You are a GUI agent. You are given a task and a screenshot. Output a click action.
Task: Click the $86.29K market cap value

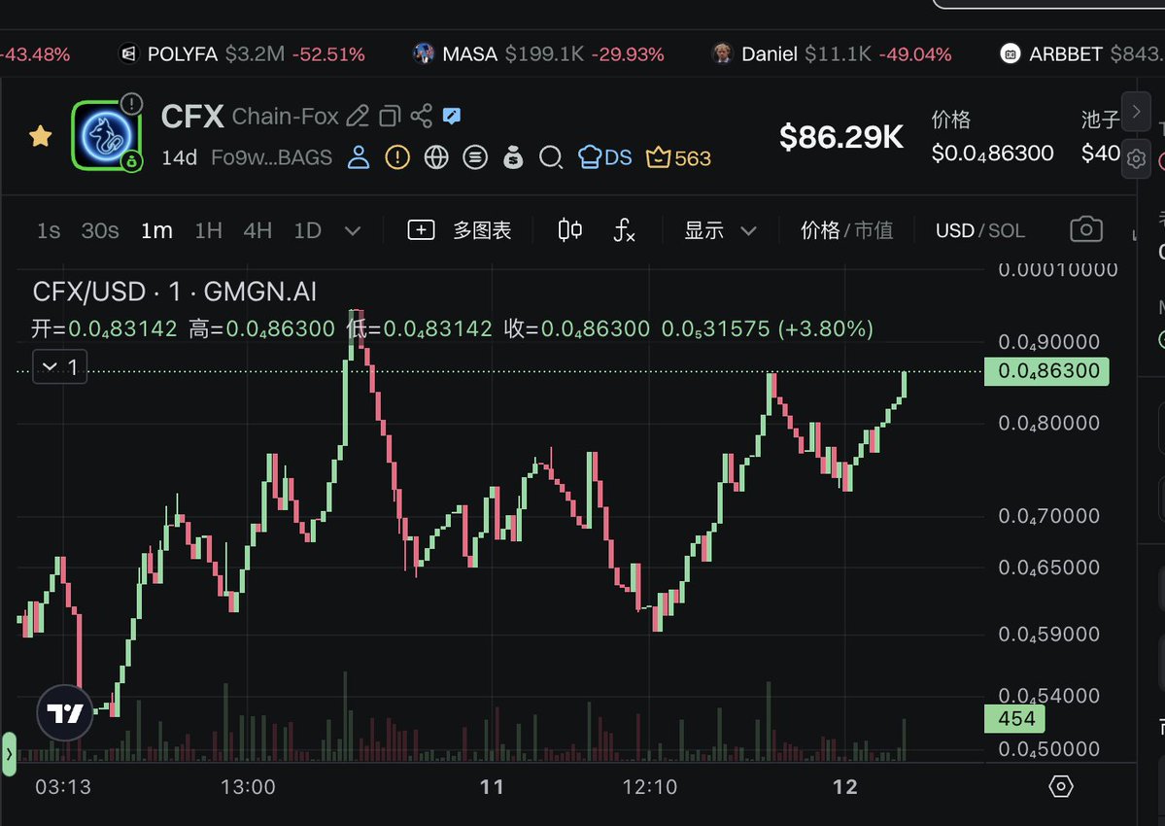[x=841, y=137]
